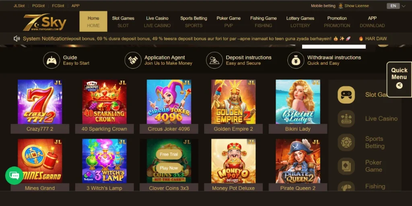This screenshot has height=206, width=412.
Task: Click the Guide gamepad icon
Action: pos(51,60)
